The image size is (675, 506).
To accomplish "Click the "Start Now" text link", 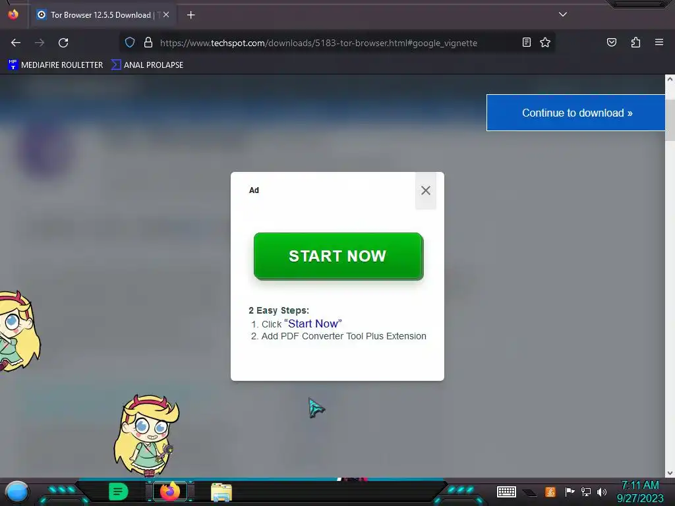I will pos(313,323).
